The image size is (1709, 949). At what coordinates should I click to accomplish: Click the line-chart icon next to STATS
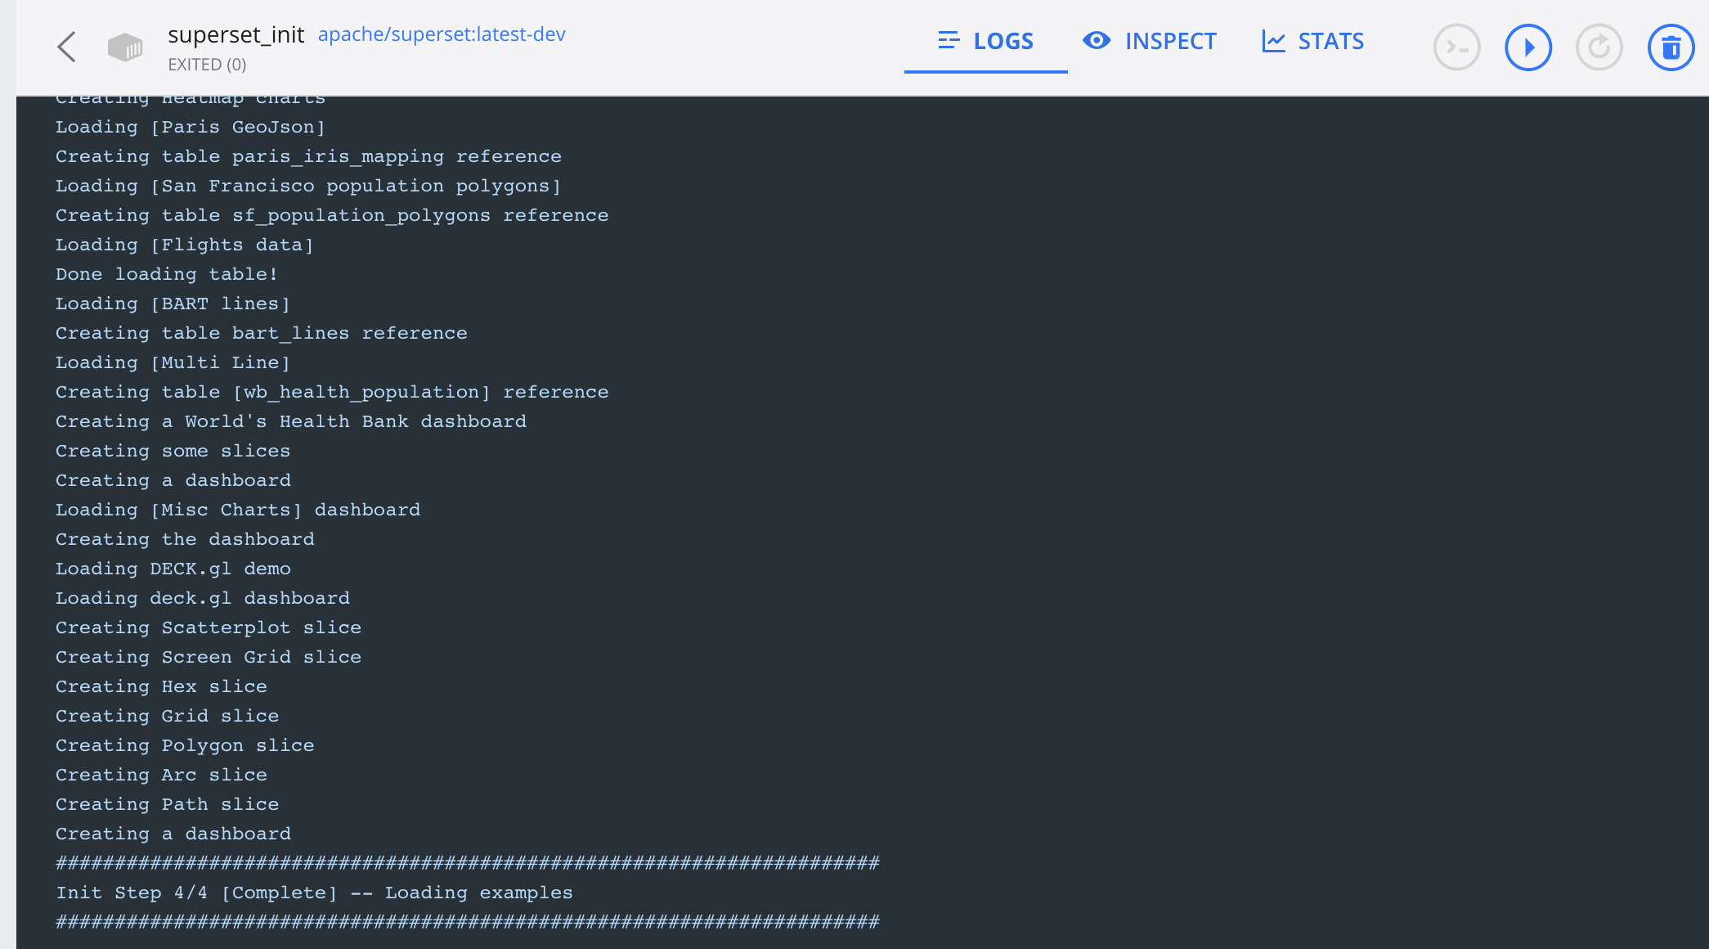1275,40
